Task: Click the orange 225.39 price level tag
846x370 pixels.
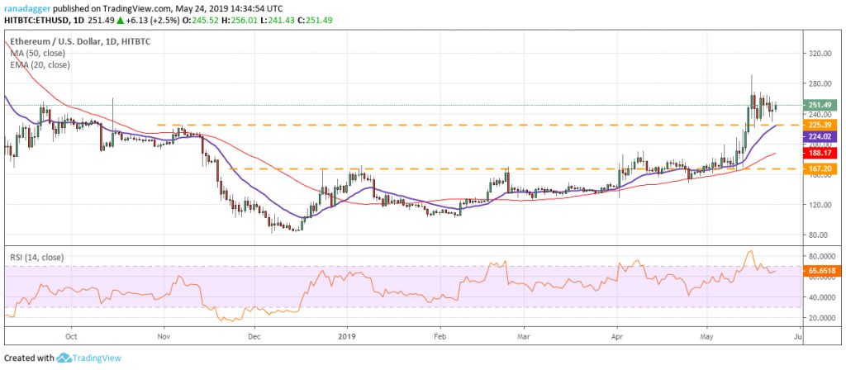Action: pos(820,125)
